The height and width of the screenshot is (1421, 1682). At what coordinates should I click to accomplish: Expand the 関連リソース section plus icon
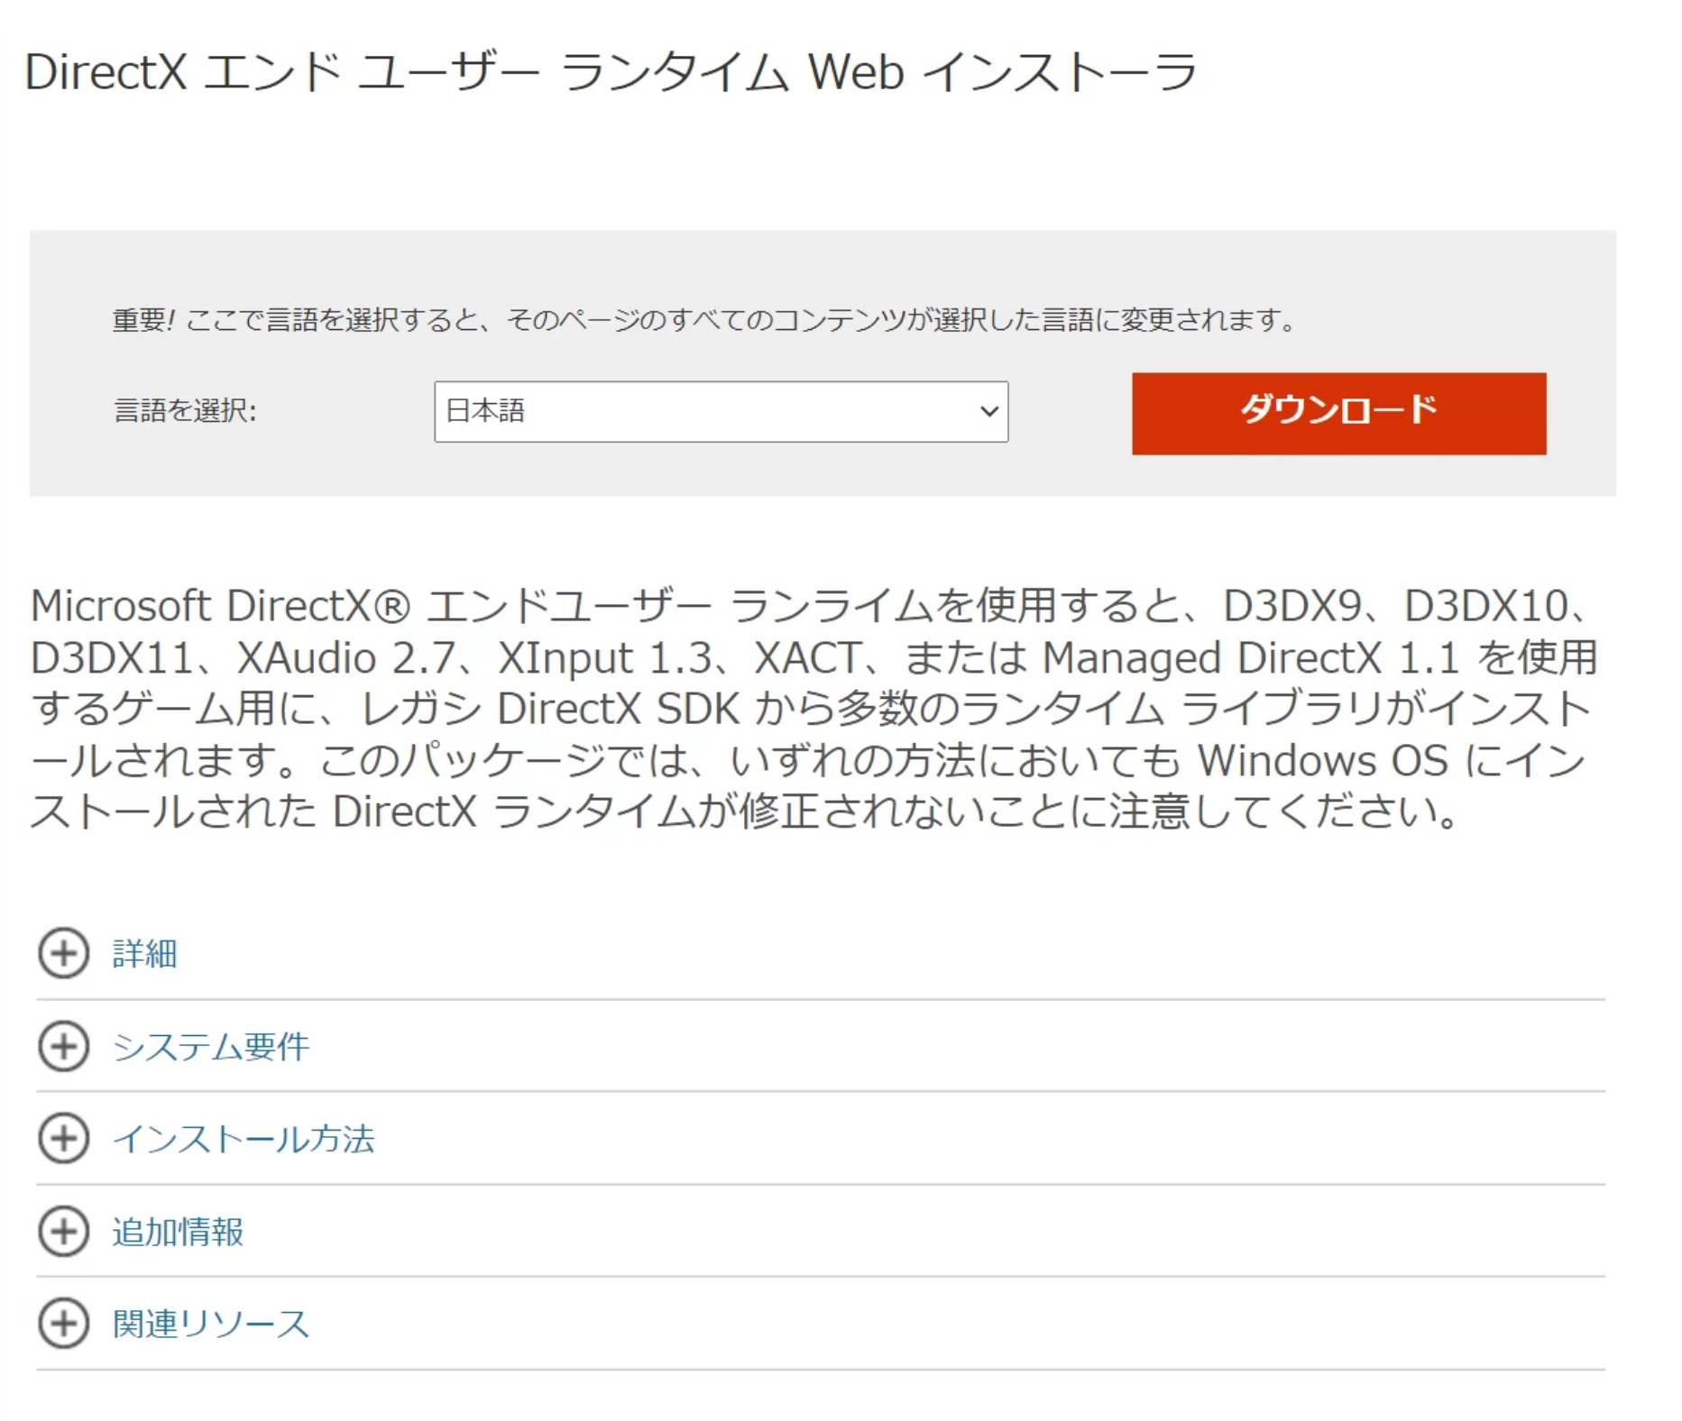64,1324
